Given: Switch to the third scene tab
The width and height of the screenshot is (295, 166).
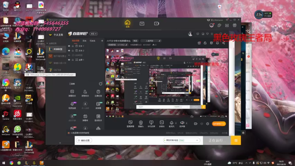Looking at the screenshot, I should (93, 41).
